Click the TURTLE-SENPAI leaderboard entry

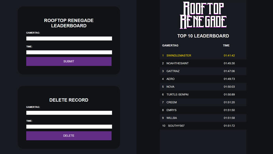click(x=203, y=94)
